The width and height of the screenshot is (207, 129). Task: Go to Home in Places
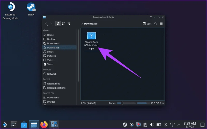(x=60, y=35)
